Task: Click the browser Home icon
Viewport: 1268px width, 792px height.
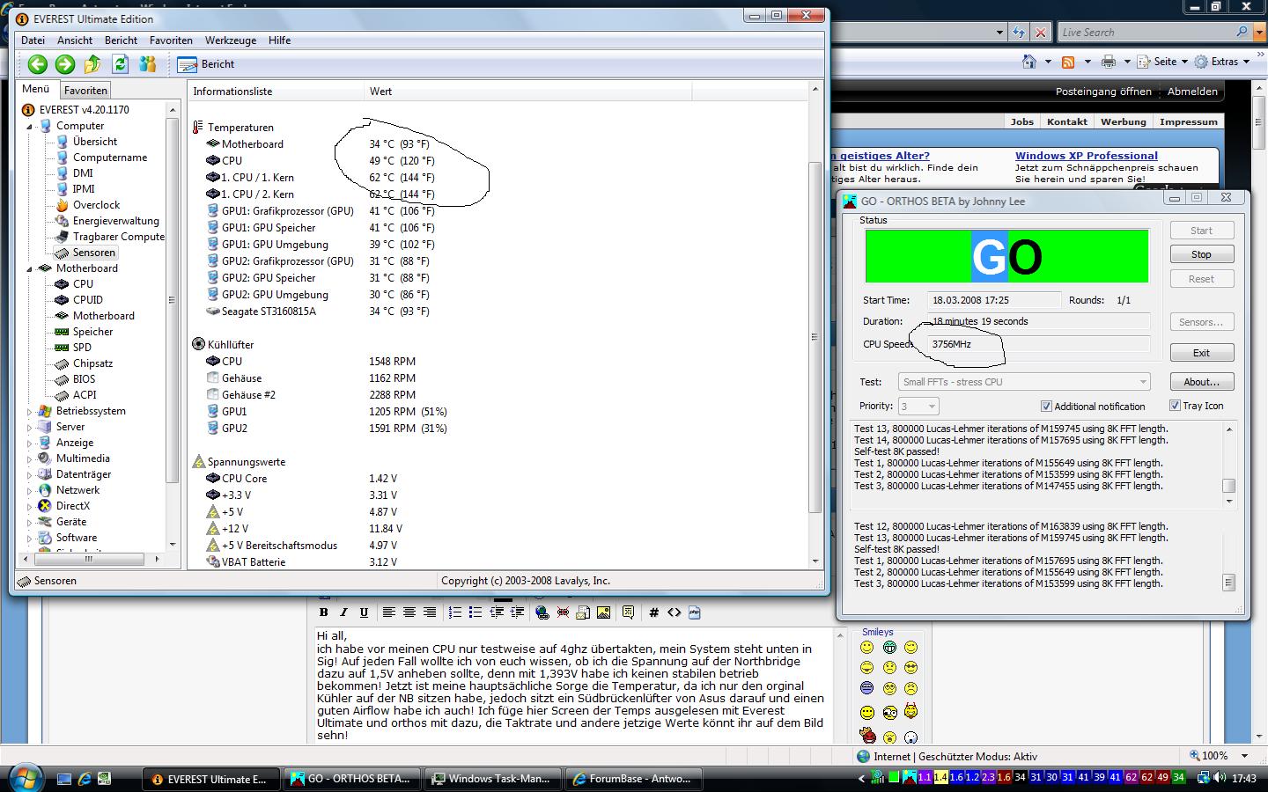Action: [1028, 62]
